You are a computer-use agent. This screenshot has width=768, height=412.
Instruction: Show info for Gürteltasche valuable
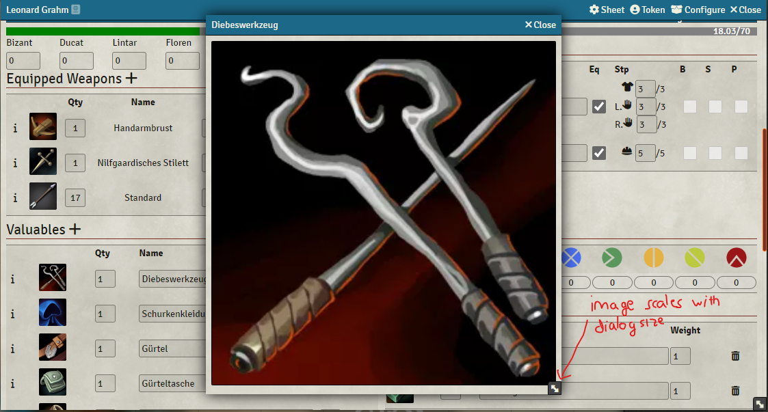pos(13,383)
